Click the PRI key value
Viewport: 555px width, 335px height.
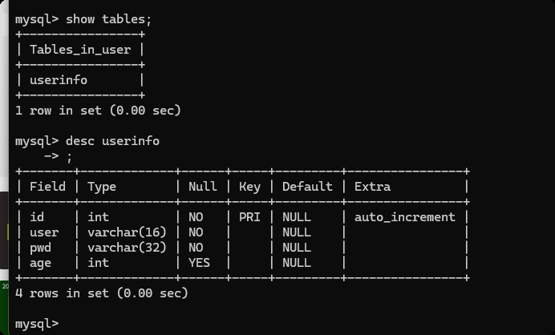click(249, 217)
